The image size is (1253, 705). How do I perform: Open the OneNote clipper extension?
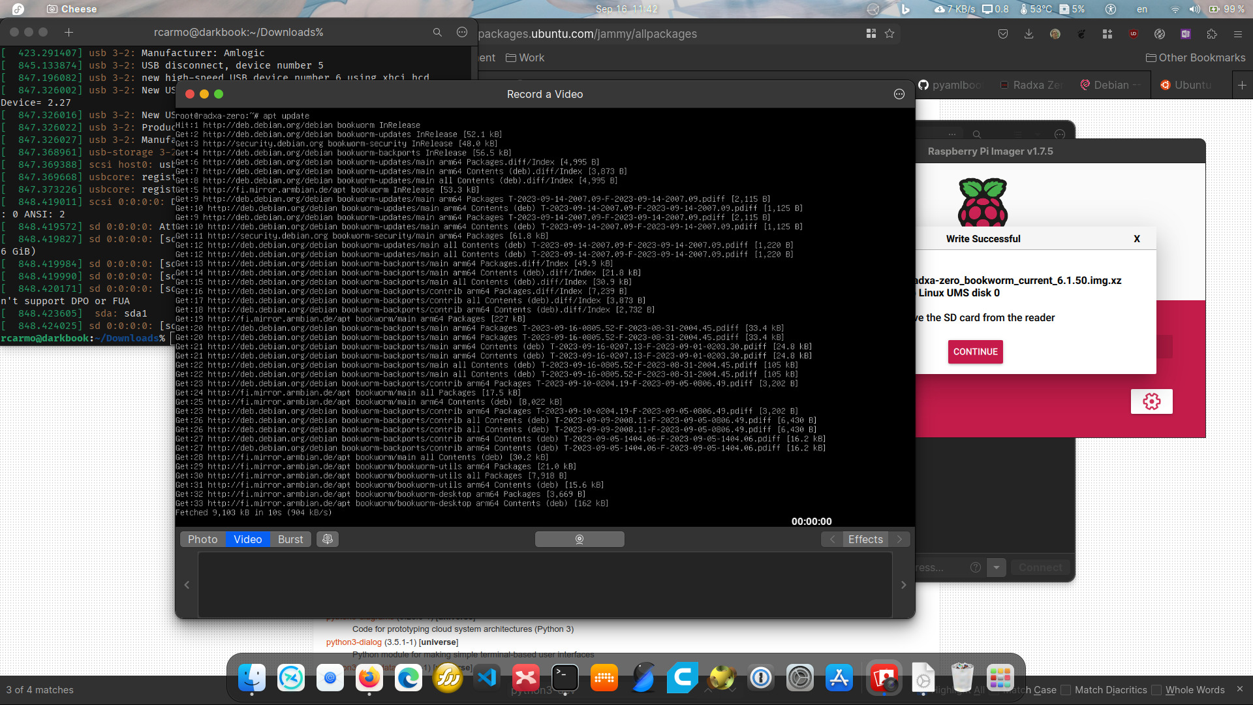1186,34
